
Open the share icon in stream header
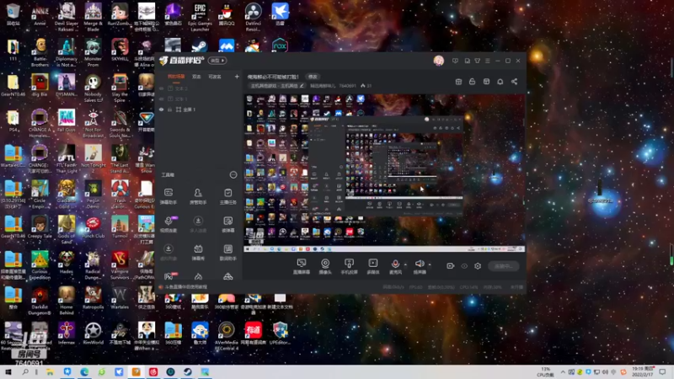pos(514,82)
